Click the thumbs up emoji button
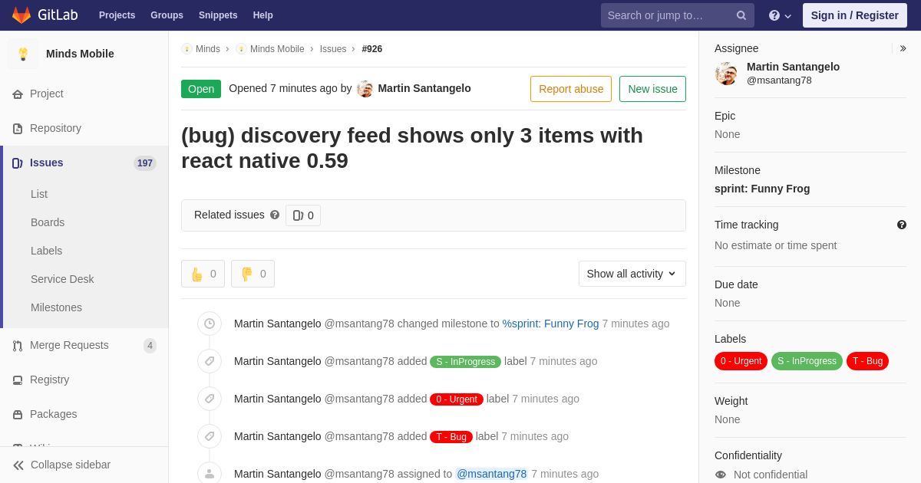The width and height of the screenshot is (921, 483). [203, 274]
